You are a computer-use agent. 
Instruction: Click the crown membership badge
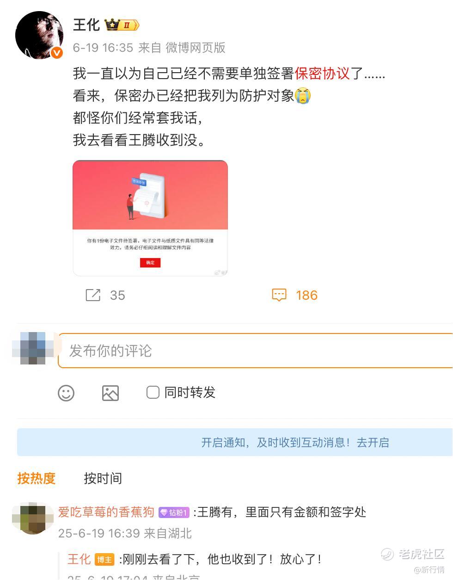tap(122, 25)
